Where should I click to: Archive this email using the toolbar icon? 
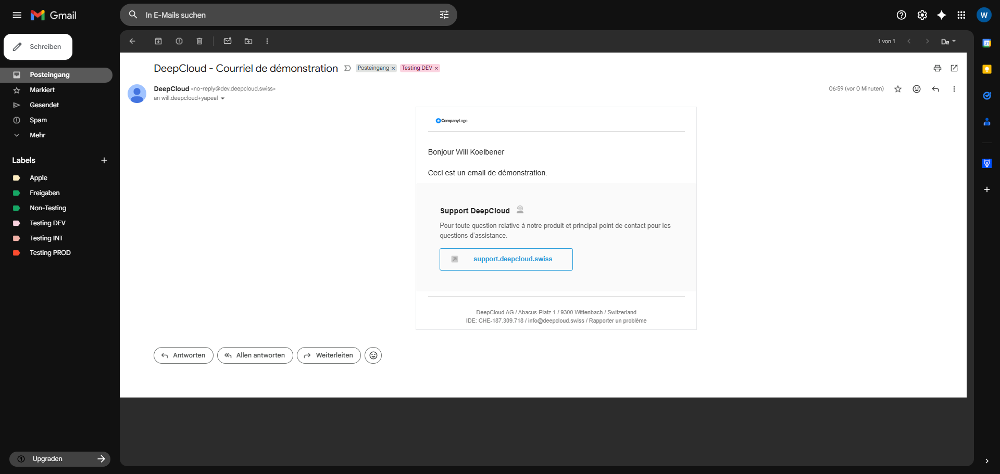point(158,41)
